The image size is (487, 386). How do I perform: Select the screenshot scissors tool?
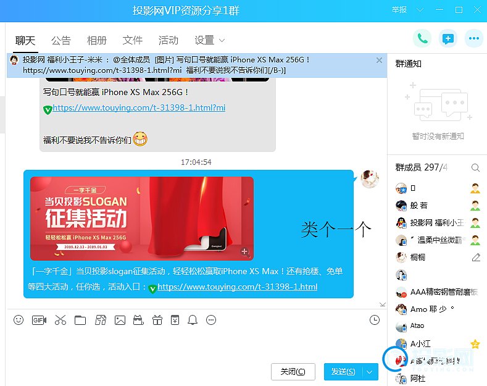(x=60, y=320)
